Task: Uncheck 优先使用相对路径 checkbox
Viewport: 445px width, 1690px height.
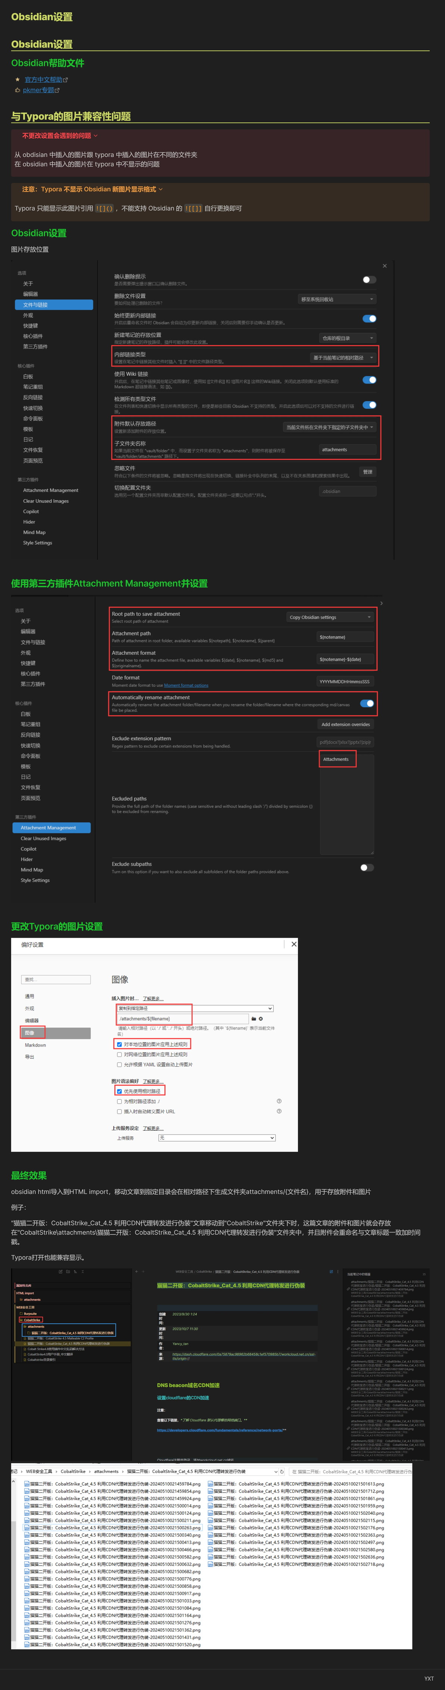Action: coord(119,1092)
